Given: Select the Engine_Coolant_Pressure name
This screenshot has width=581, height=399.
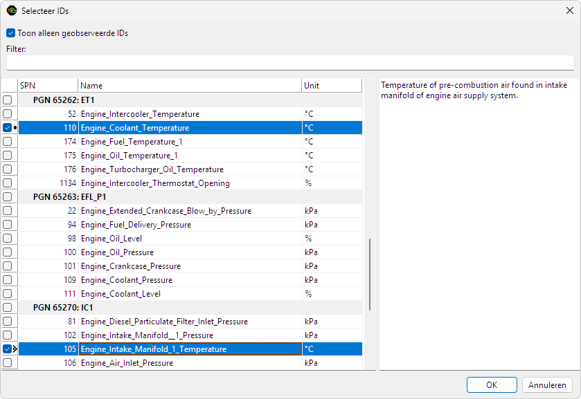Looking at the screenshot, I should 127,280.
